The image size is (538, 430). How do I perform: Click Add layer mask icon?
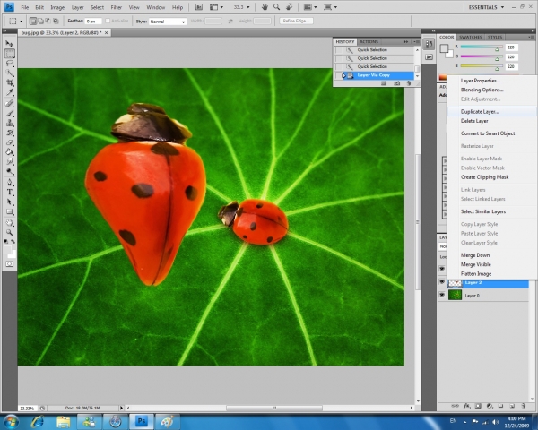[478, 406]
